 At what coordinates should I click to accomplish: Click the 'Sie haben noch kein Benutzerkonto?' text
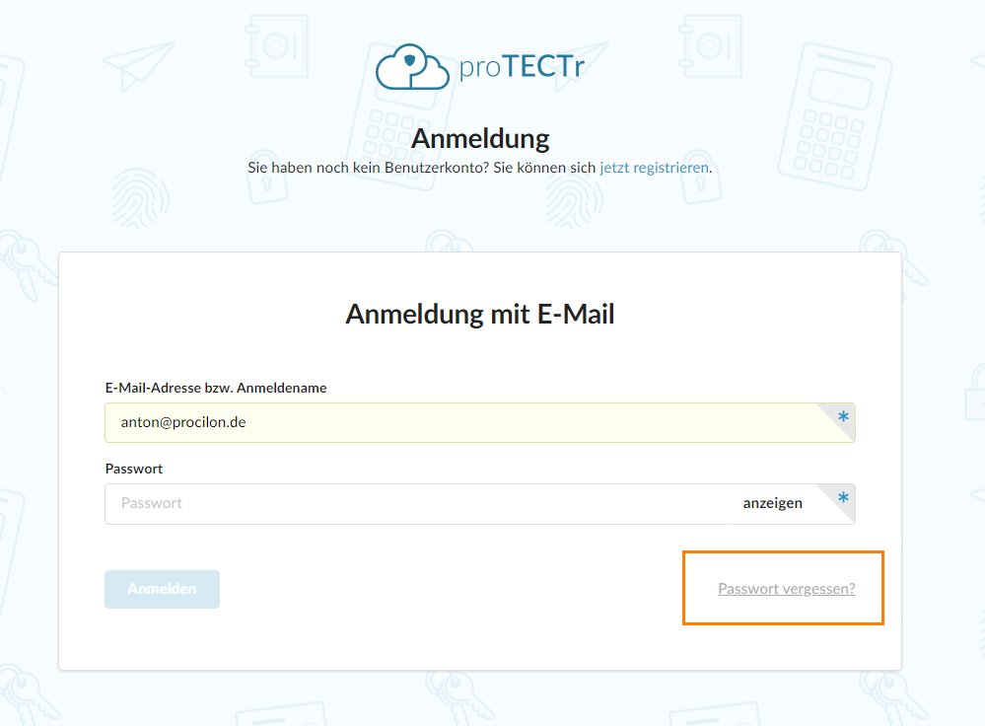tap(367, 168)
